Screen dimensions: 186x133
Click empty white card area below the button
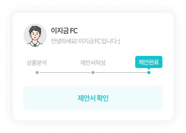(93, 115)
